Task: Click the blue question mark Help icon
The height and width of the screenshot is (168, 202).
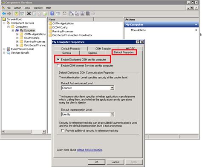Action: (52, 14)
